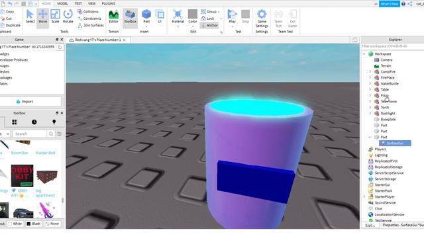
Task: Open the Toolbox grid inventory tab
Action: (x=15, y=122)
